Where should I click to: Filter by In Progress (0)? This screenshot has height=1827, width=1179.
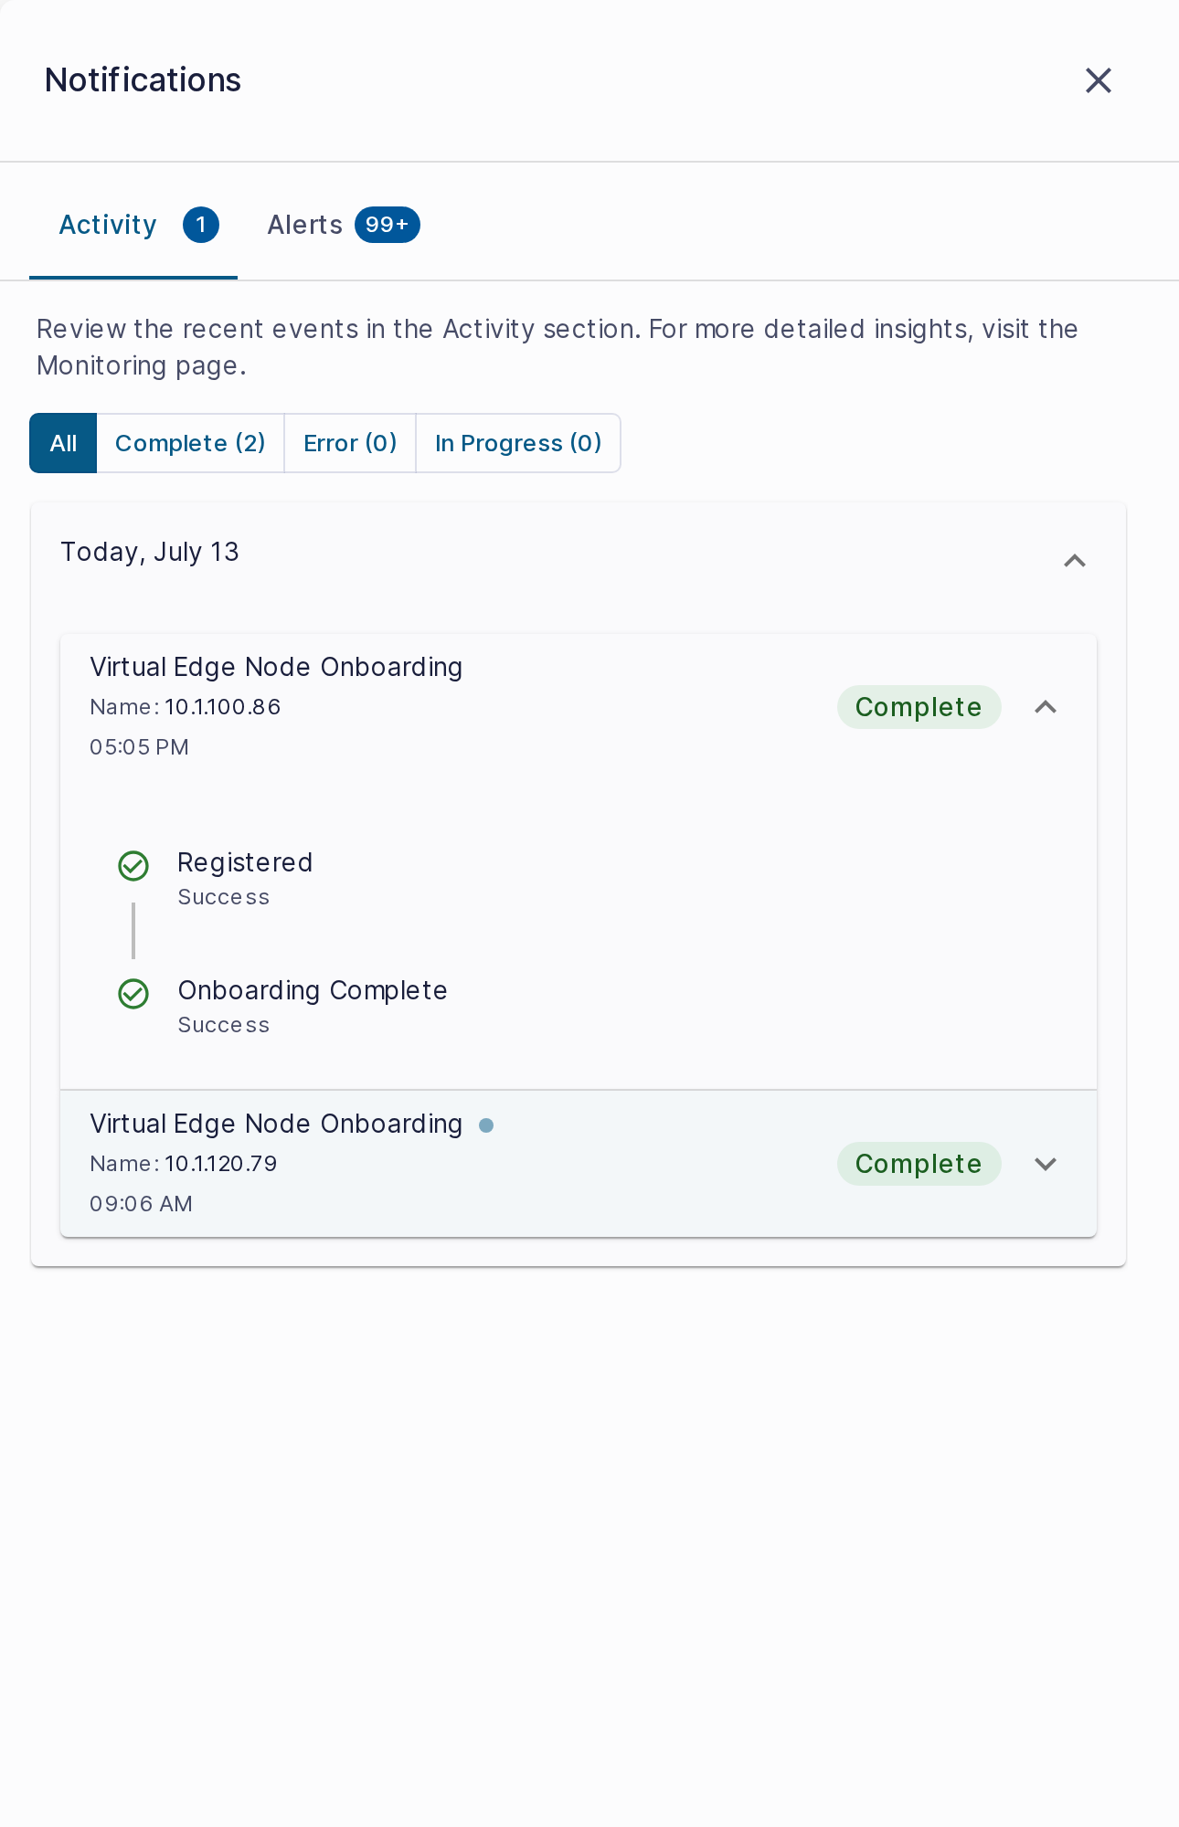point(518,443)
